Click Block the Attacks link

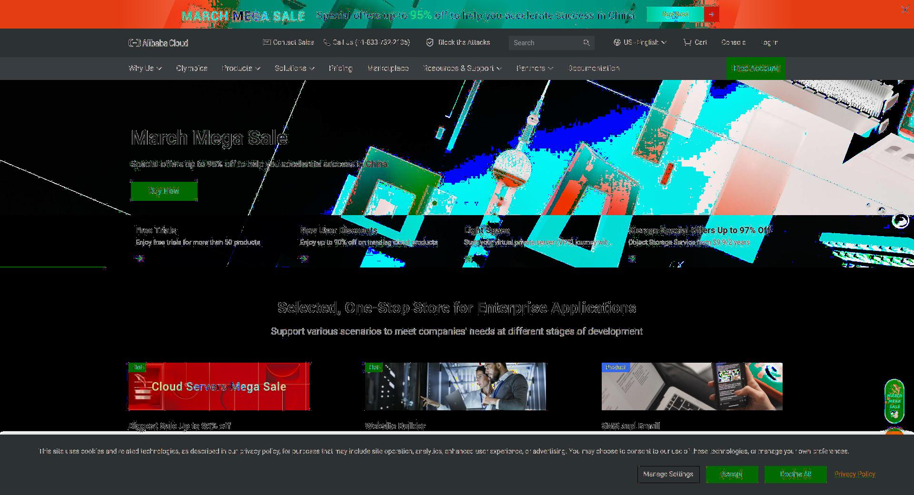(464, 42)
